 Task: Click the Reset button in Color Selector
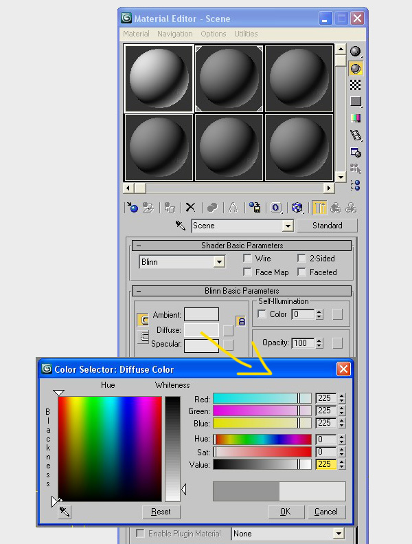[161, 512]
